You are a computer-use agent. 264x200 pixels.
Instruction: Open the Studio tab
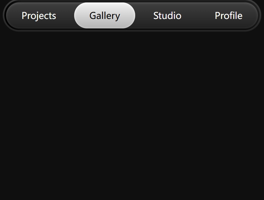click(167, 16)
